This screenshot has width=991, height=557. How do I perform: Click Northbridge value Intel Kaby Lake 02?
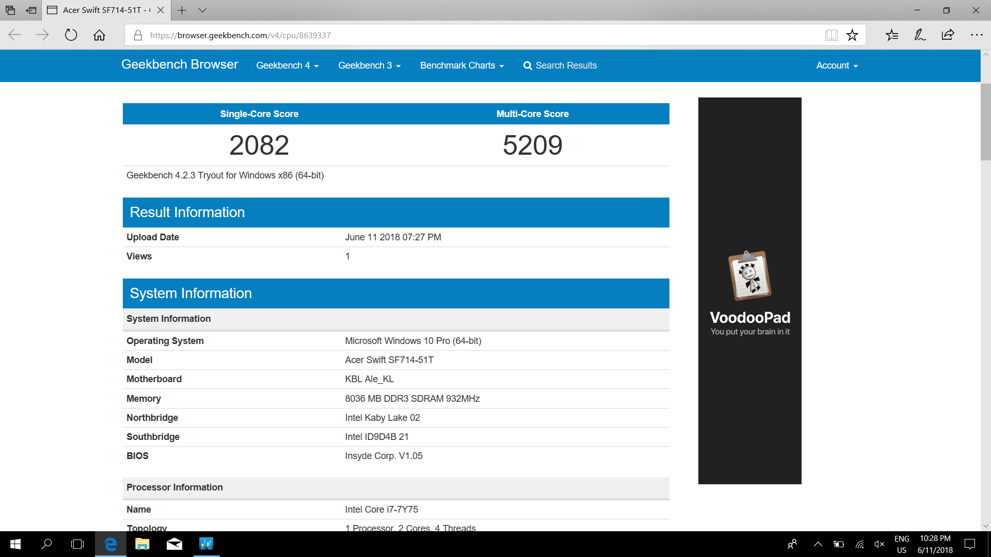coord(382,418)
